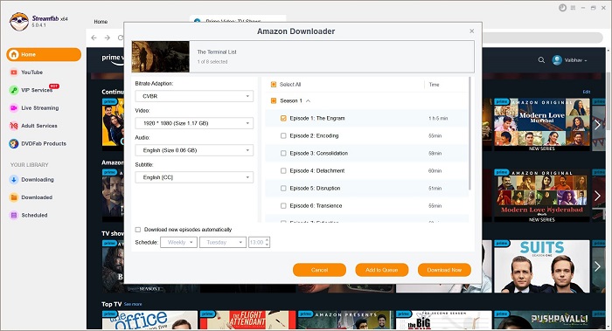Open VIP Services section
Viewport: 612px width, 331px height.
37,90
